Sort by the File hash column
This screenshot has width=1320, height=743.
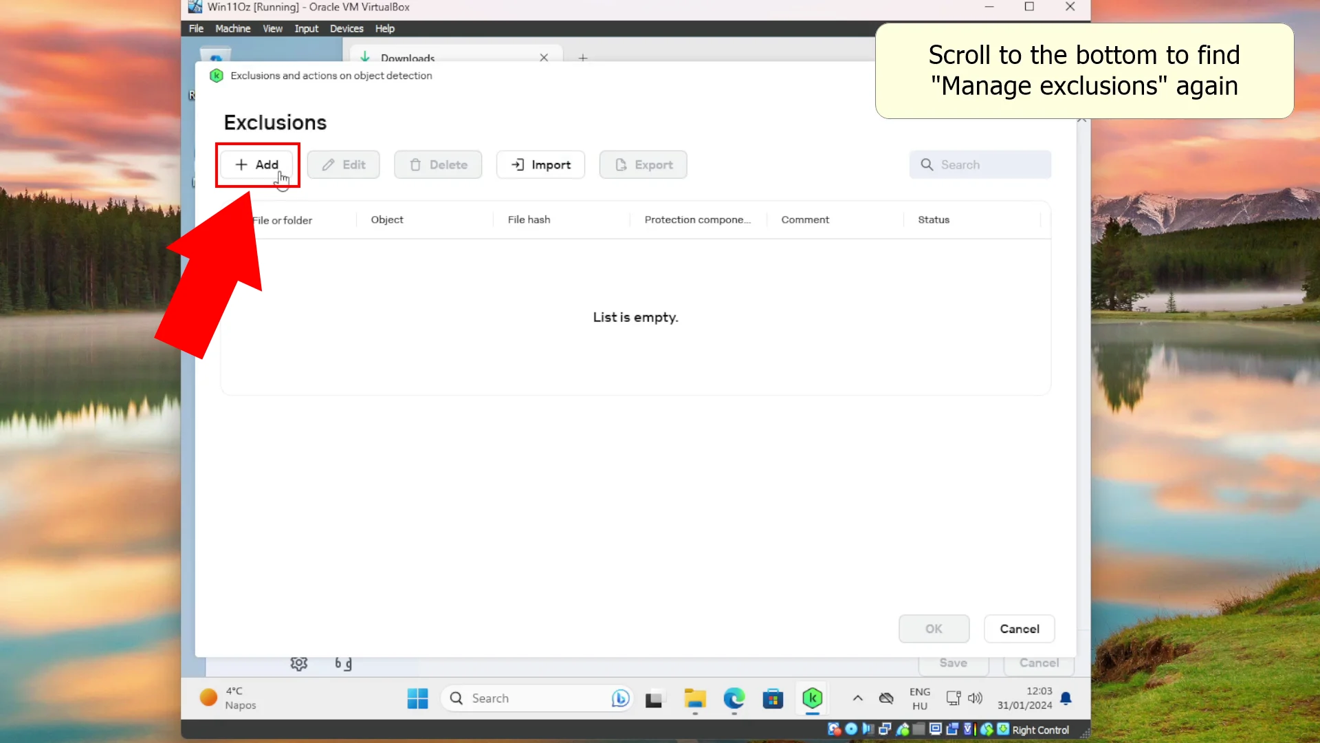[x=529, y=219]
